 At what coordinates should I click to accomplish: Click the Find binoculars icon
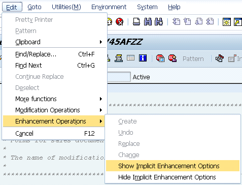click(148, 22)
